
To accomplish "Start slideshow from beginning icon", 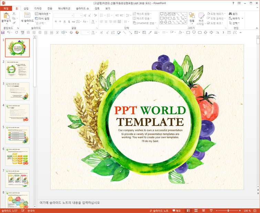I will pos(22,32).
